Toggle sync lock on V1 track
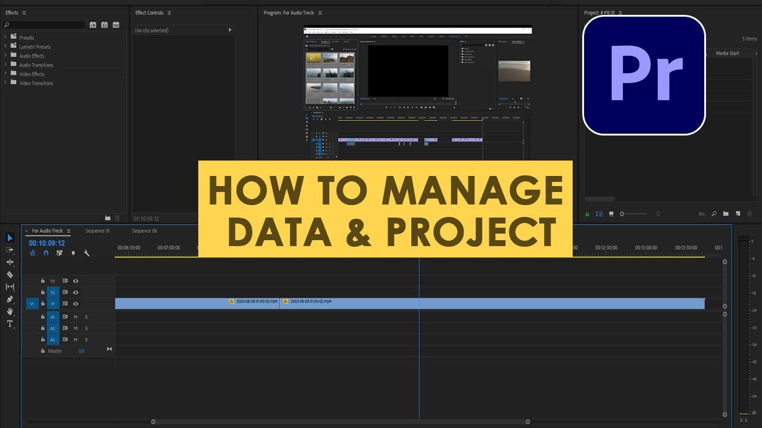The width and height of the screenshot is (762, 428). (x=65, y=304)
